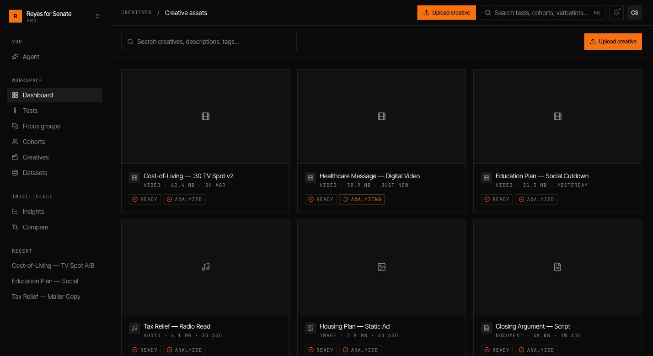Image resolution: width=653 pixels, height=356 pixels.
Task: Click the Cohorts people icon
Action: pos(15,142)
